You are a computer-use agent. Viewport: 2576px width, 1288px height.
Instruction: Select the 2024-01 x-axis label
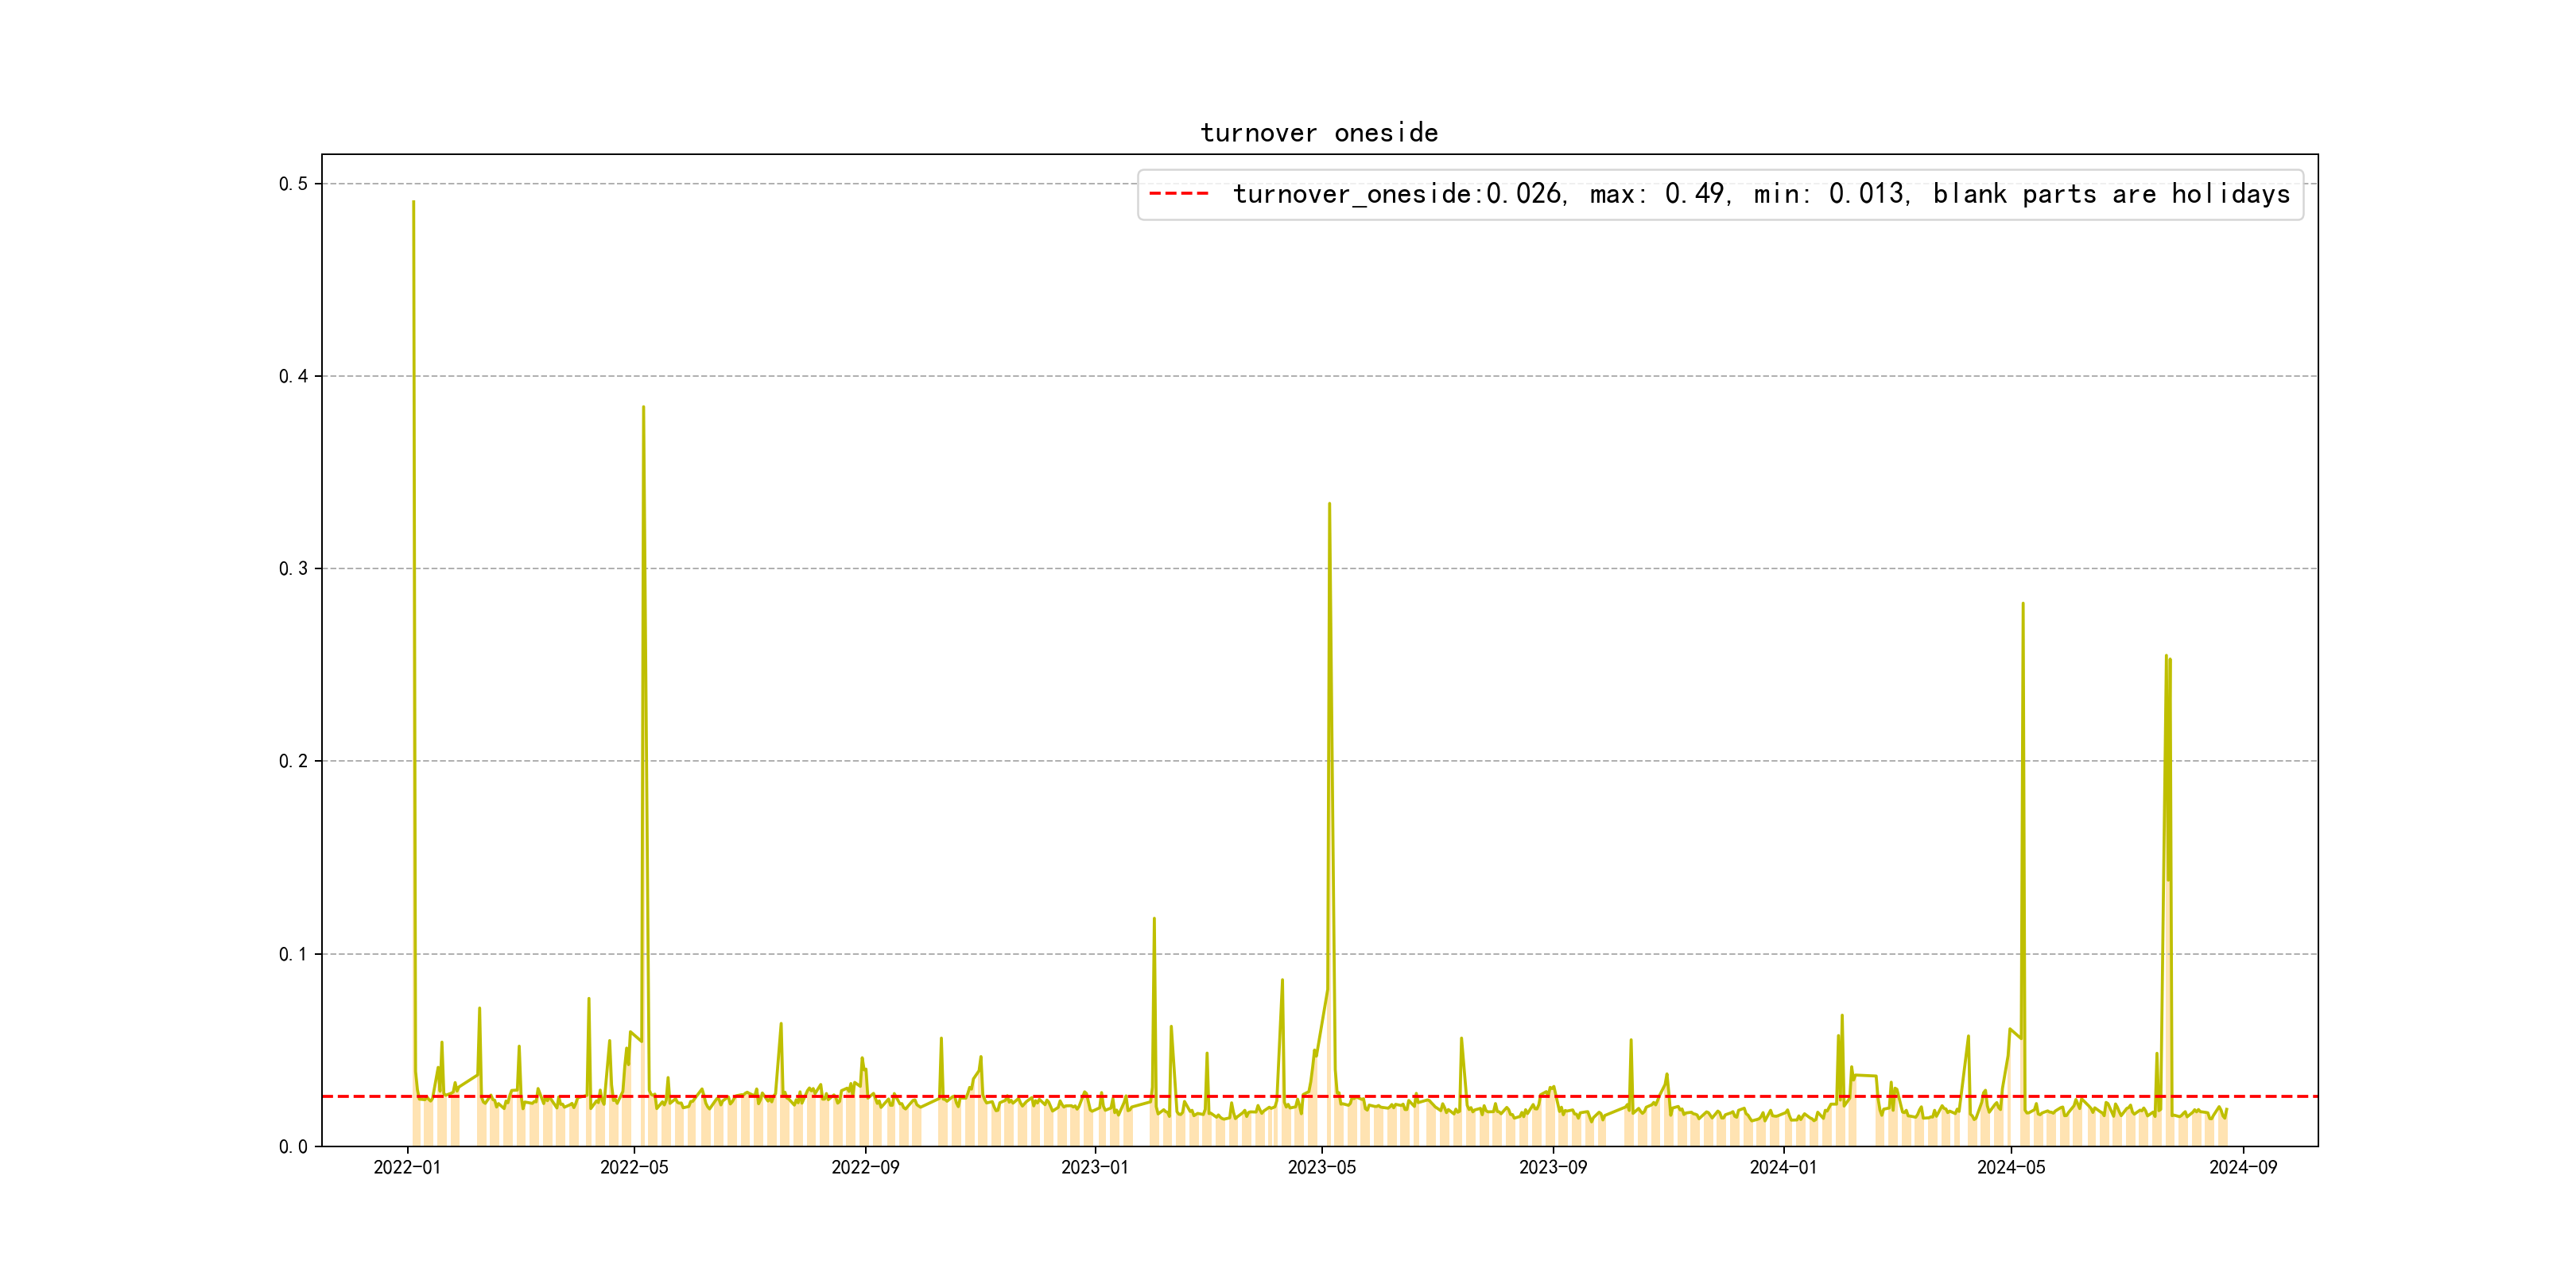pyautogui.click(x=1783, y=1167)
